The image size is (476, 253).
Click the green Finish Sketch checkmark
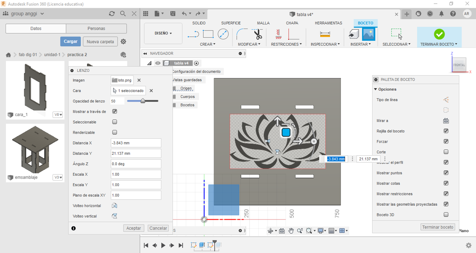[x=439, y=34]
